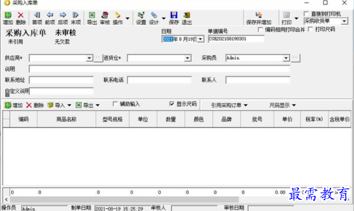Click the 制单日期 field showing 2021-08-19

[x=122, y=208]
